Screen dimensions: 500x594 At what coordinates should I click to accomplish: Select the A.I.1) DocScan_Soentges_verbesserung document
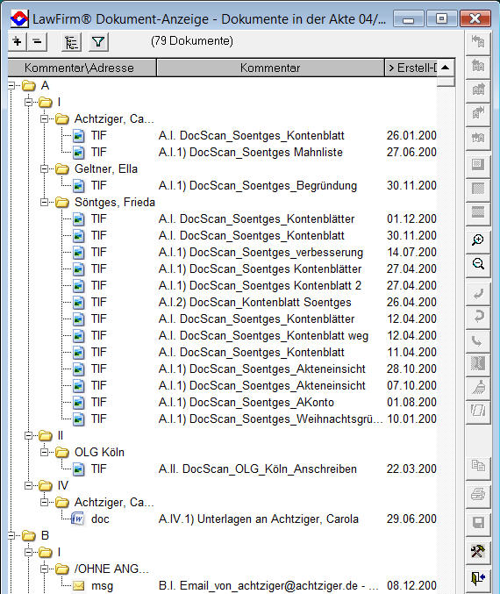tap(261, 253)
